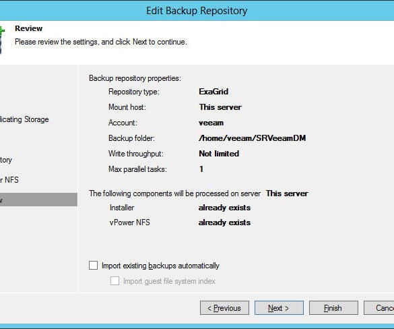
Task: Click the Edit Backup Repository title bar
Action: pos(197,11)
